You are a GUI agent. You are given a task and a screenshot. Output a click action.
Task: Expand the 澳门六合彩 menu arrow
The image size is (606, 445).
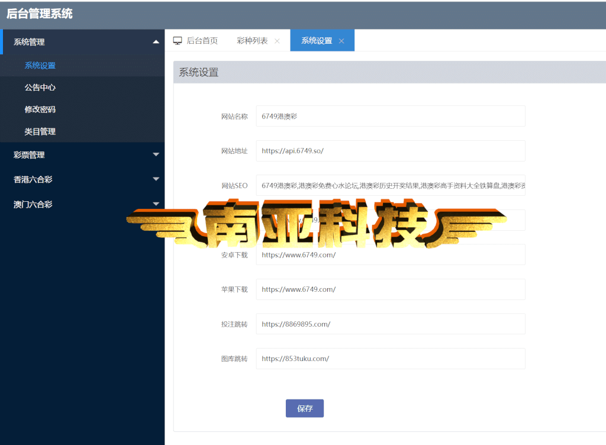tap(156, 204)
